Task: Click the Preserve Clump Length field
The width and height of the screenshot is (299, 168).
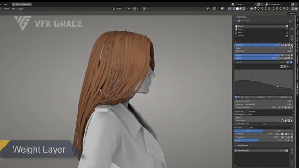Action: click(263, 104)
